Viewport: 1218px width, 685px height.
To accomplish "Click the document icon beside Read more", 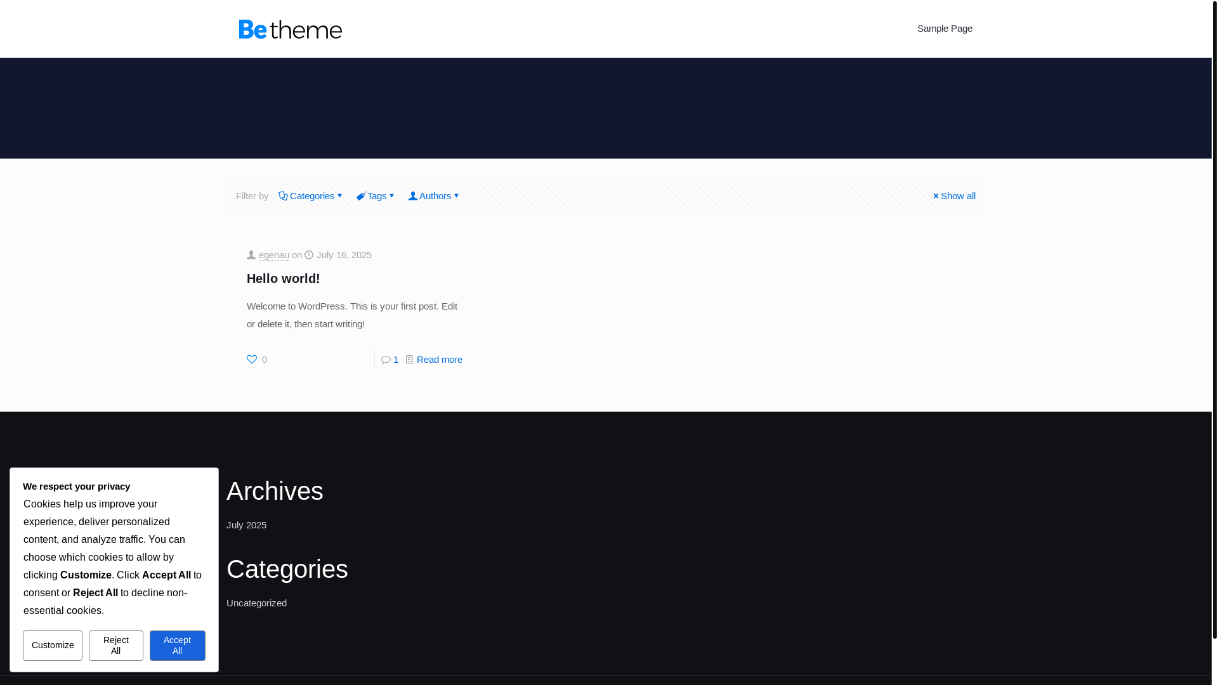I will click(409, 360).
